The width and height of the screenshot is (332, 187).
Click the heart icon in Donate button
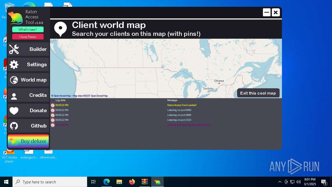(14, 111)
